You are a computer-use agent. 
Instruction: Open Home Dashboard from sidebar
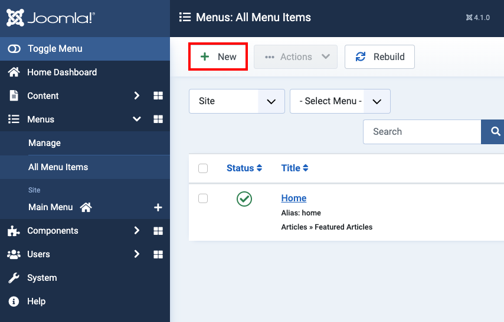pos(62,72)
